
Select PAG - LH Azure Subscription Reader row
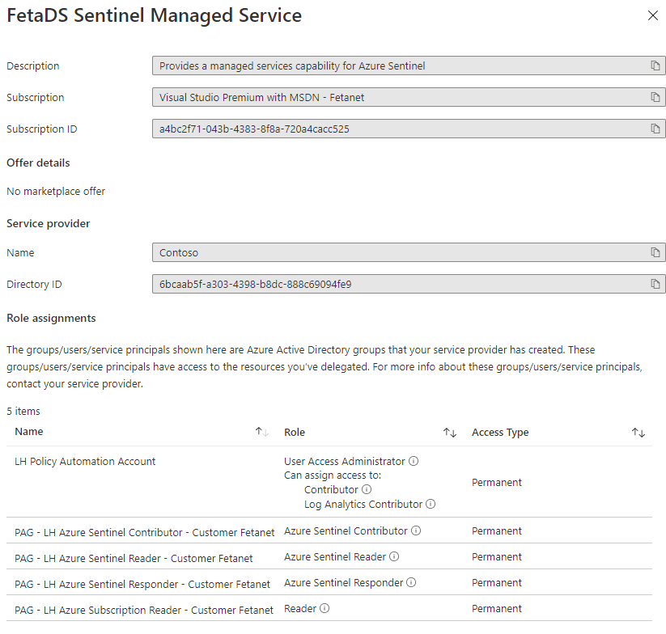point(144,610)
